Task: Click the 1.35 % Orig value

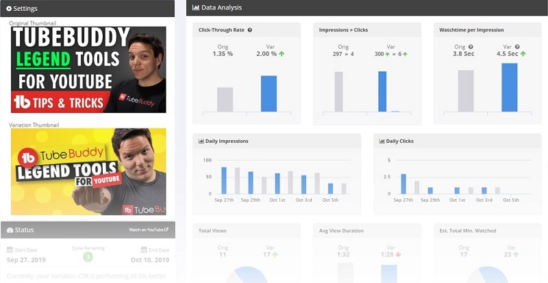Action: pyautogui.click(x=223, y=54)
